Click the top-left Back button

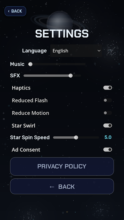tap(15, 11)
